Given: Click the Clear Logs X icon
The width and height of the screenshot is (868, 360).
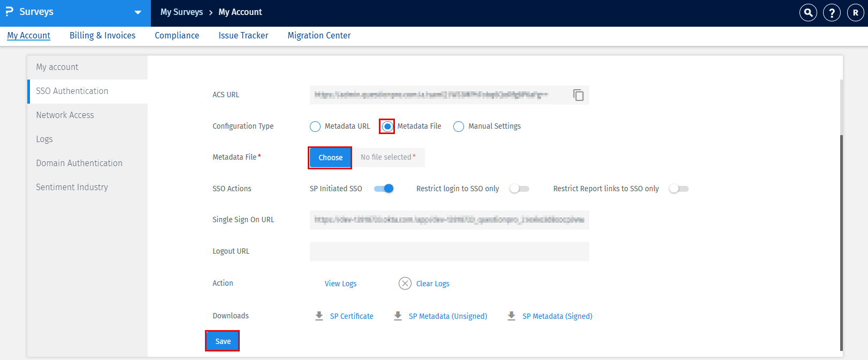Looking at the screenshot, I should pos(405,284).
